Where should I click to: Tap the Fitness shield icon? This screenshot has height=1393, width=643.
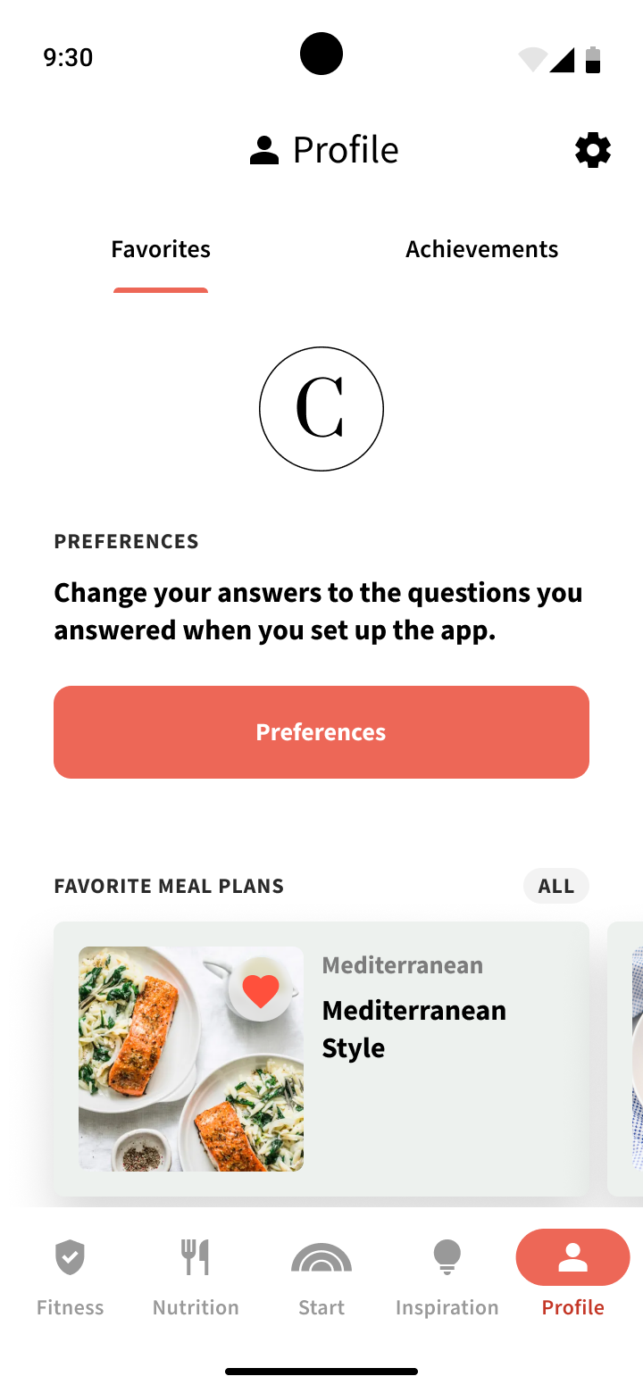coord(70,1257)
